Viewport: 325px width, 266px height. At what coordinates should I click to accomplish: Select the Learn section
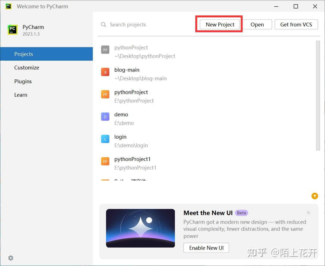(21, 95)
